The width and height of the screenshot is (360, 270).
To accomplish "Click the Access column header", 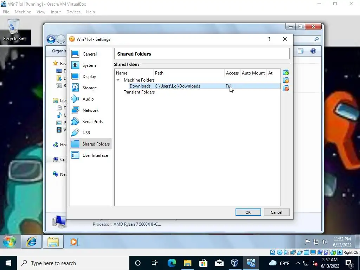I will point(232,73).
